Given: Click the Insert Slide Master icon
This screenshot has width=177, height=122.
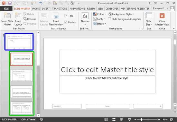Looking at the screenshot, I should (x=7, y=16).
